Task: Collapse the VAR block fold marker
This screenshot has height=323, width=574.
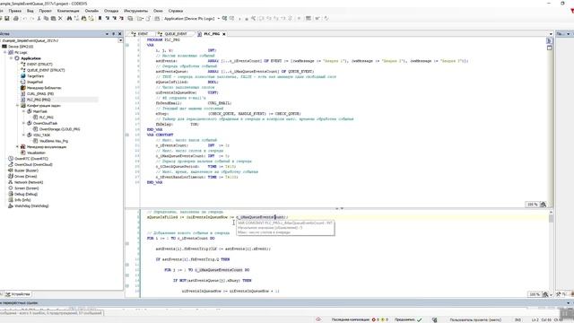Action: (x=127, y=45)
